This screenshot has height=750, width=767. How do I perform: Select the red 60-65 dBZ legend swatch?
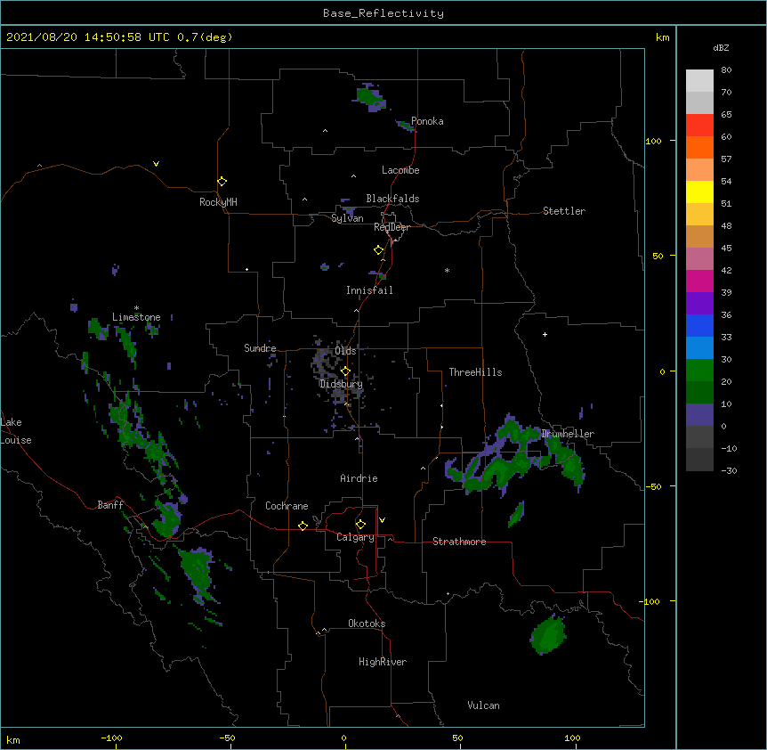[x=699, y=126]
